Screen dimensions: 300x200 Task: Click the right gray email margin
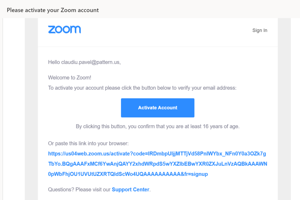pyautogui.click(x=284, y=109)
